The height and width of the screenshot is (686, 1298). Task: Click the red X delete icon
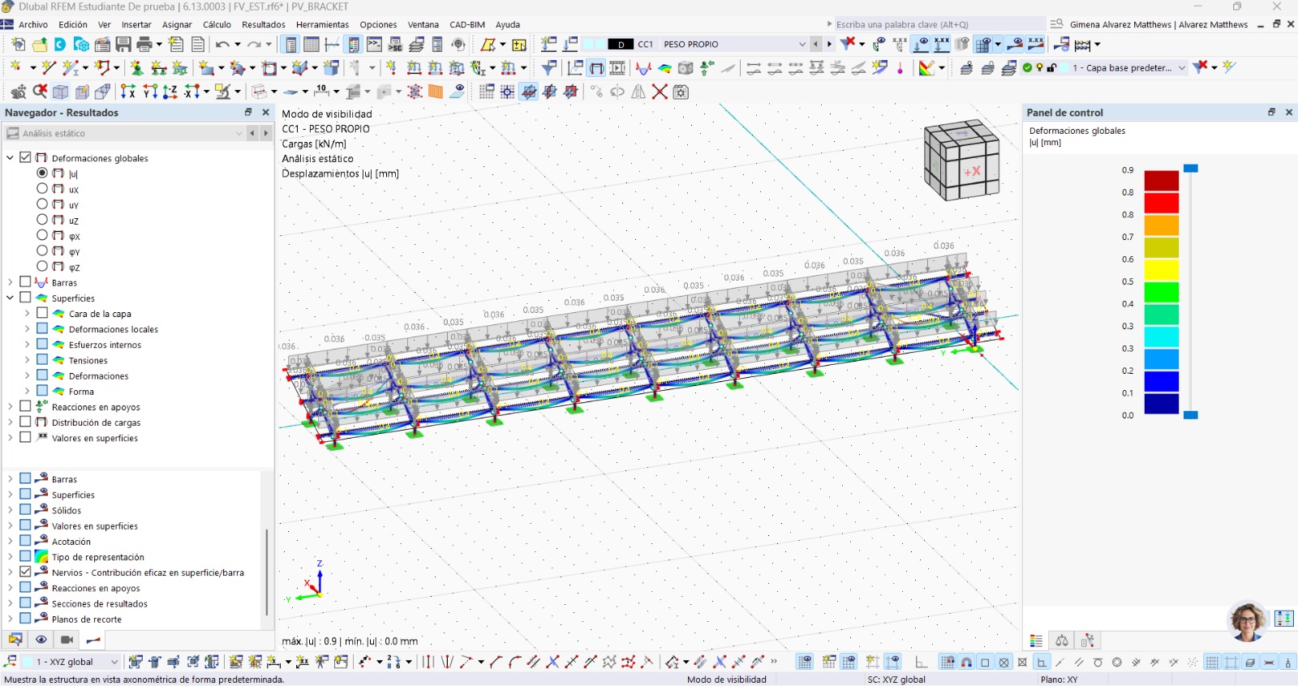click(660, 92)
